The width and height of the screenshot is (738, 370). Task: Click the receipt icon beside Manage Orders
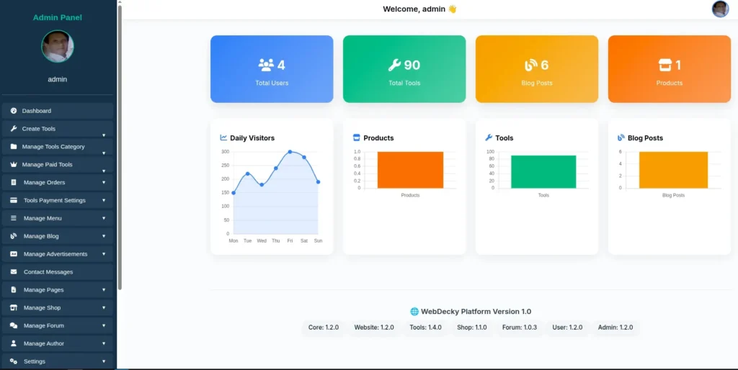click(14, 182)
